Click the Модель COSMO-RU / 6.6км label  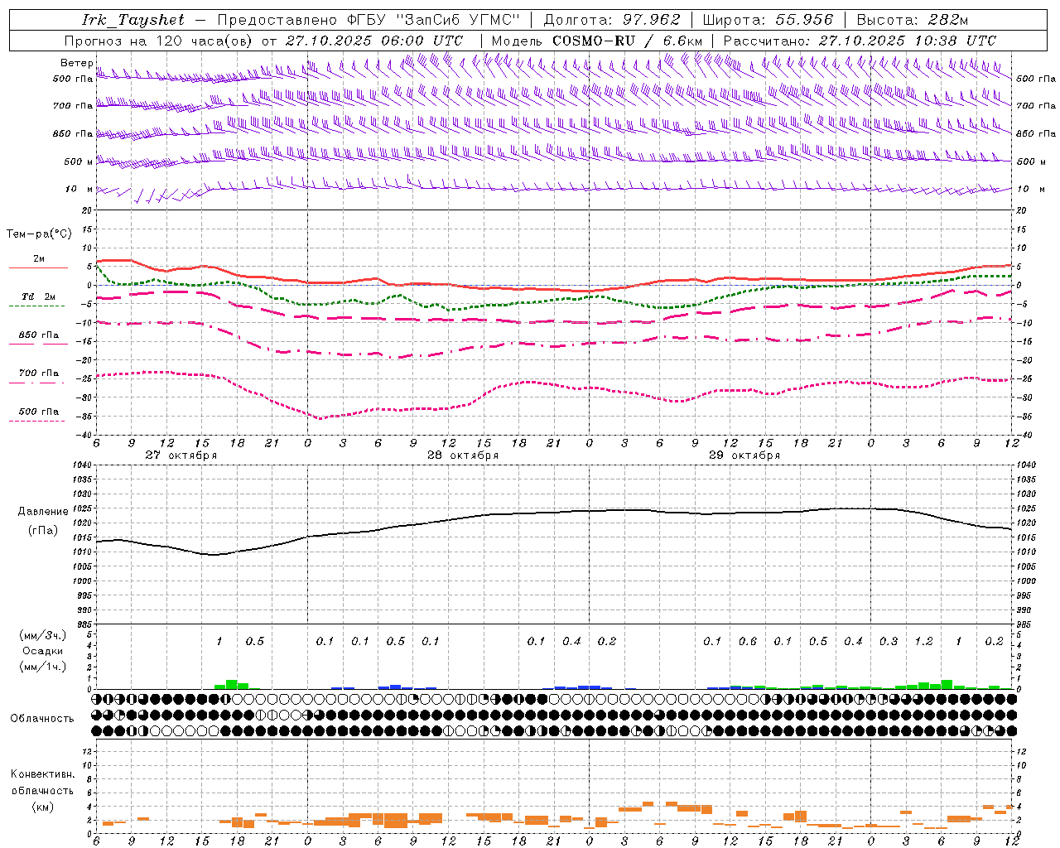[x=597, y=41]
